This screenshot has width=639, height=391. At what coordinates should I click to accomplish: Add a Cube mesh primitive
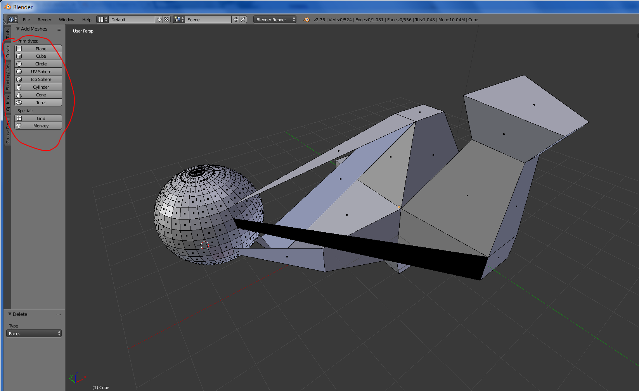(x=38, y=56)
